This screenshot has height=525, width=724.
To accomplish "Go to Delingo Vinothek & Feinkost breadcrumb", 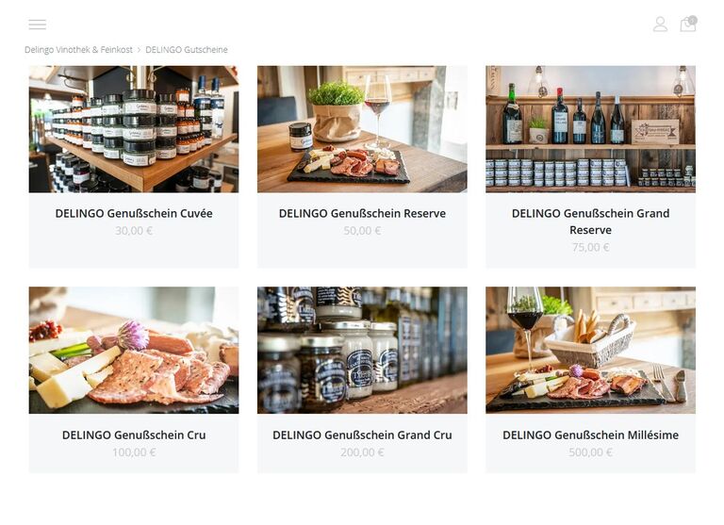I will (78, 49).
